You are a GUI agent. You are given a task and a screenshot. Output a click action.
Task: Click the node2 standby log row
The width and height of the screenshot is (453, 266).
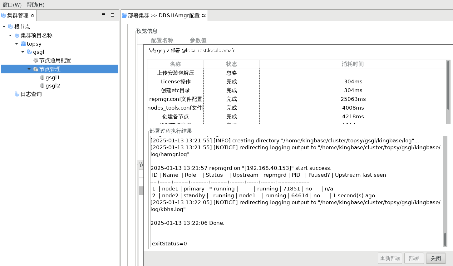point(263,195)
